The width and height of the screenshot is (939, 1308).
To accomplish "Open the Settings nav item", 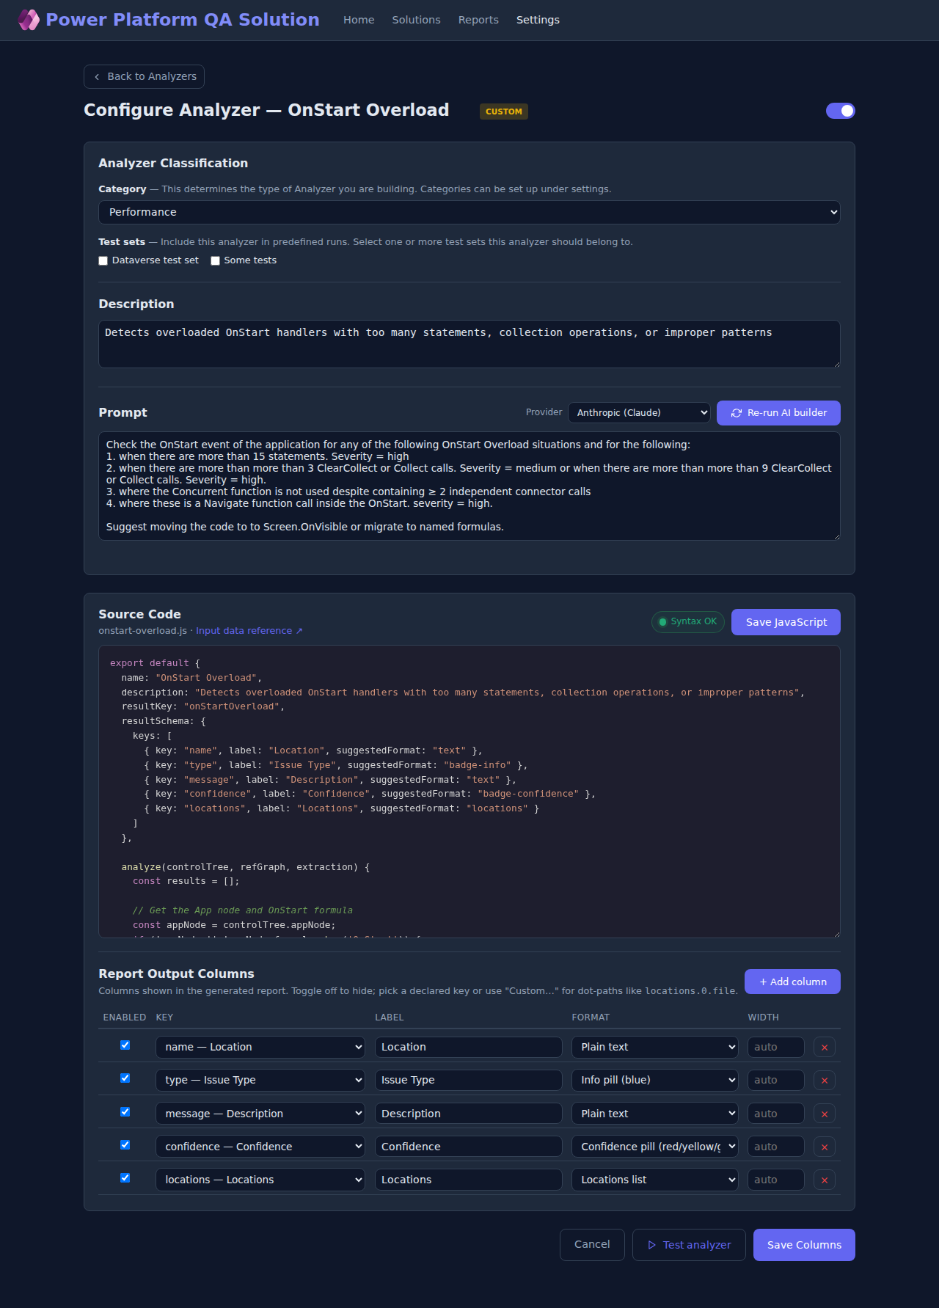I will (x=538, y=20).
